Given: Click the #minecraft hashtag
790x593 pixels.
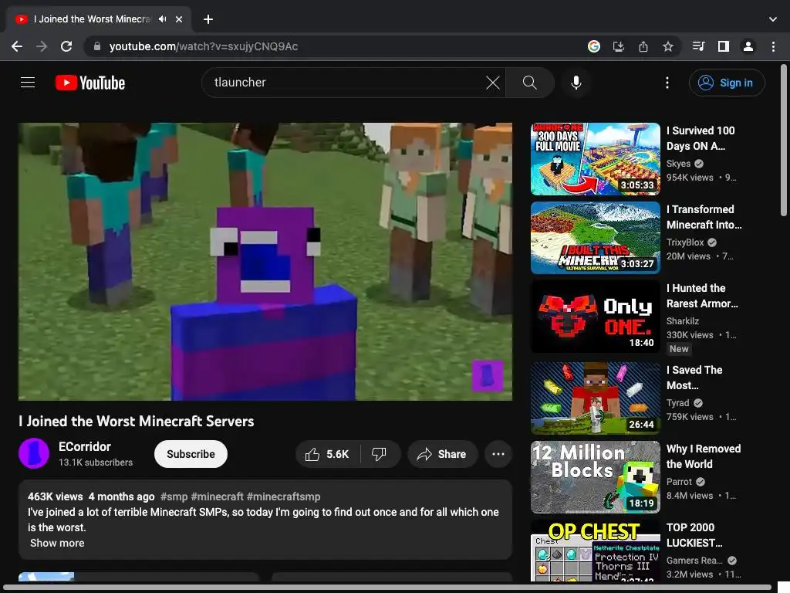Looking at the screenshot, I should (x=217, y=496).
